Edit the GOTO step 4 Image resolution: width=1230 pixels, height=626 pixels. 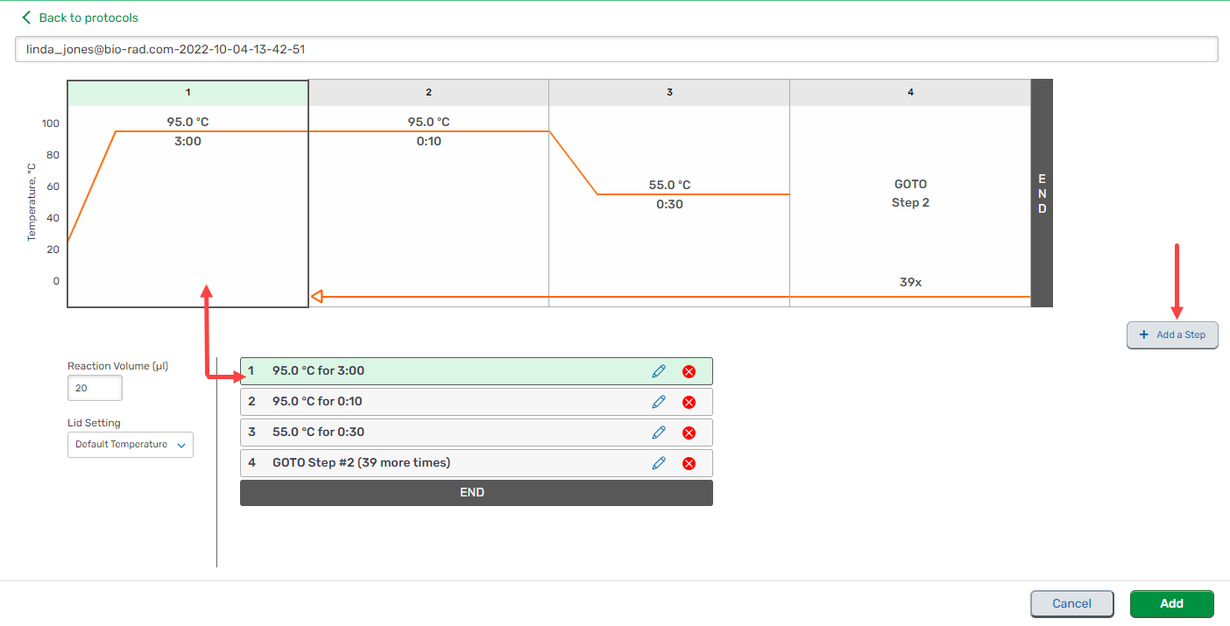[659, 463]
